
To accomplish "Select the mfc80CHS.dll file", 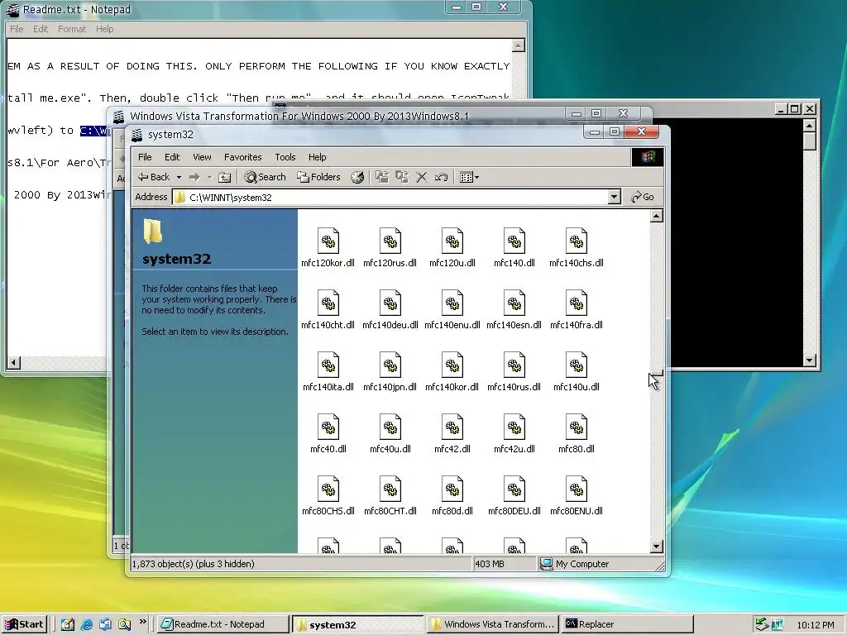I will 328,496.
